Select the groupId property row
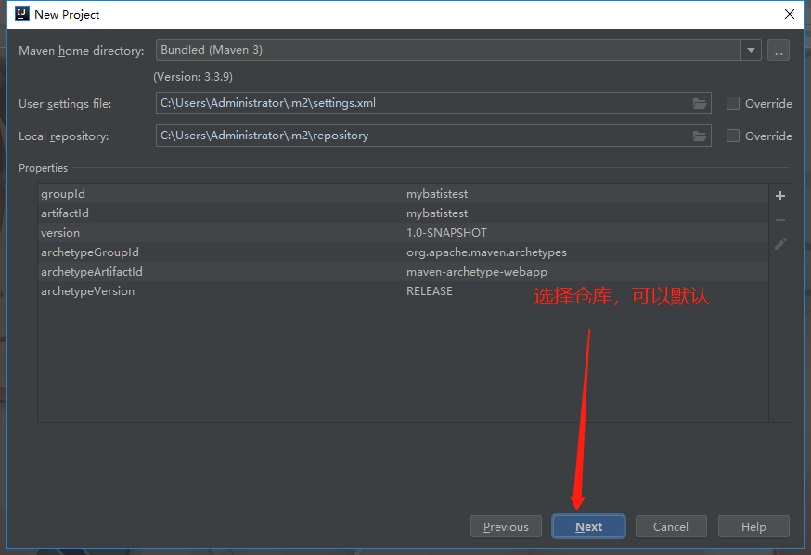Image resolution: width=811 pixels, height=555 pixels. [403, 193]
